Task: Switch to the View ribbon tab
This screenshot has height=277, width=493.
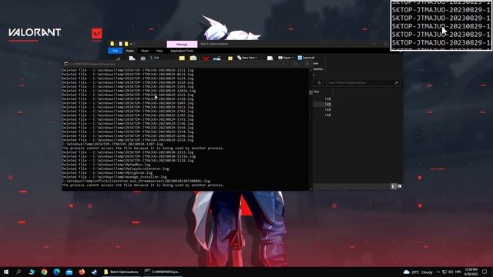Action: pos(159,51)
